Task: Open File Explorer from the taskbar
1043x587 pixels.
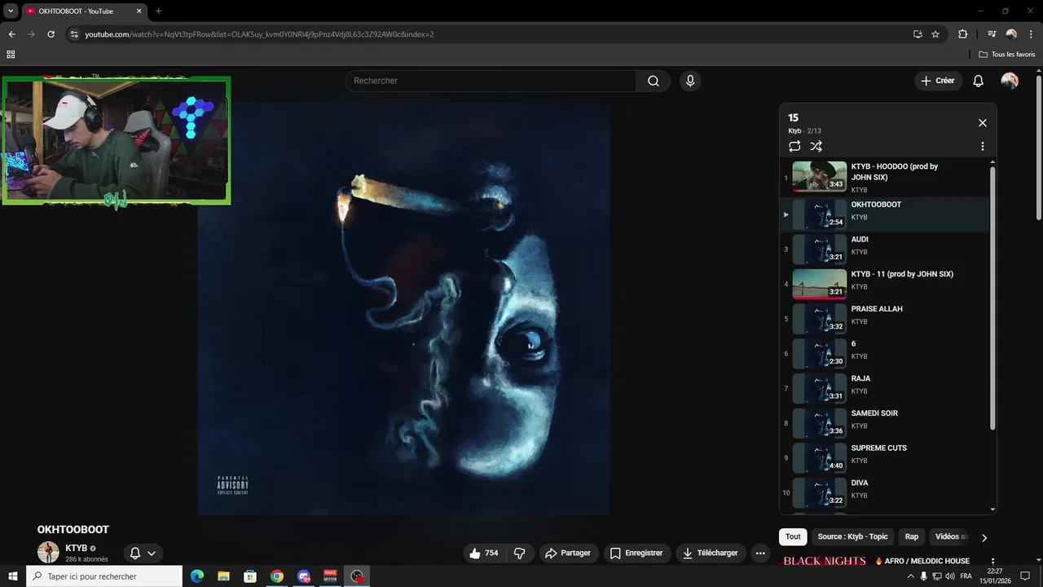Action: [223, 576]
